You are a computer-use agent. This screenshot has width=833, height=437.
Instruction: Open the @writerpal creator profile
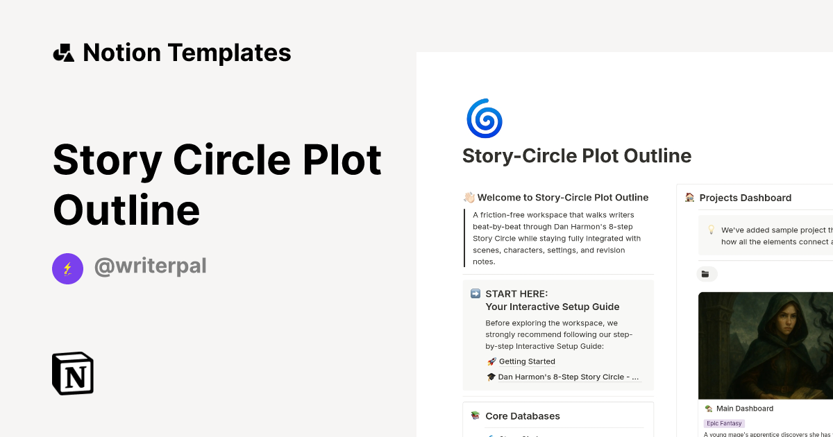[x=151, y=266]
